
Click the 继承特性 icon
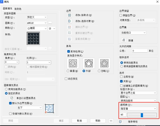coord(121,122)
